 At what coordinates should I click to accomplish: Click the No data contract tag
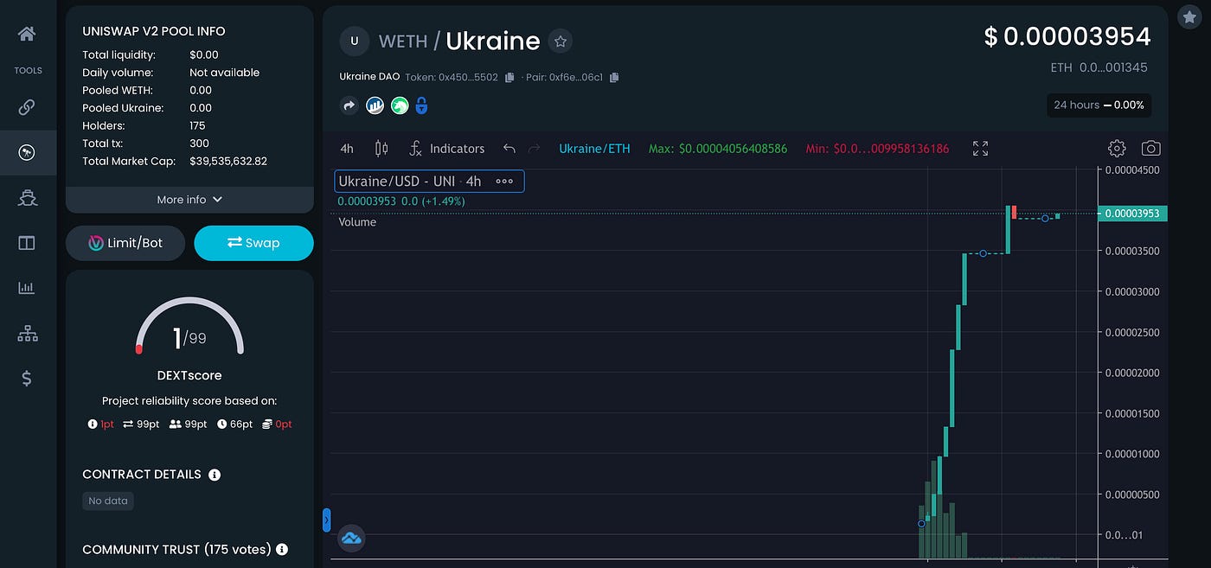pos(108,501)
